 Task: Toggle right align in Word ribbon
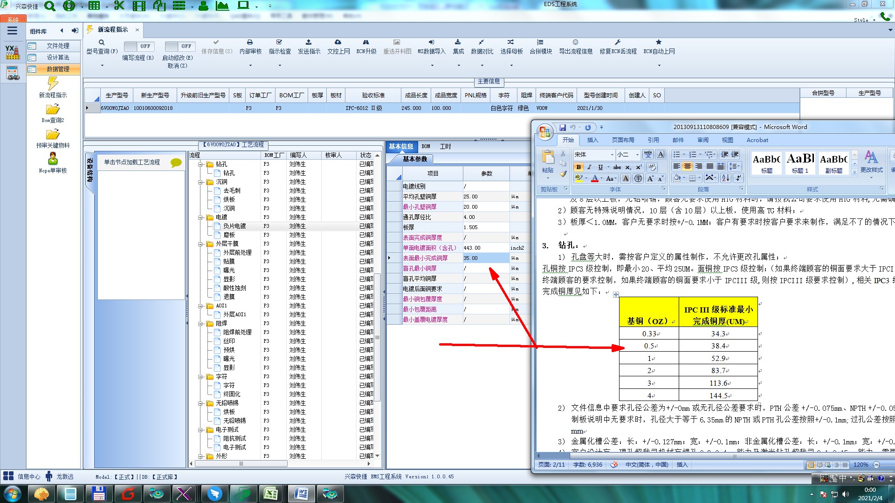click(x=698, y=166)
